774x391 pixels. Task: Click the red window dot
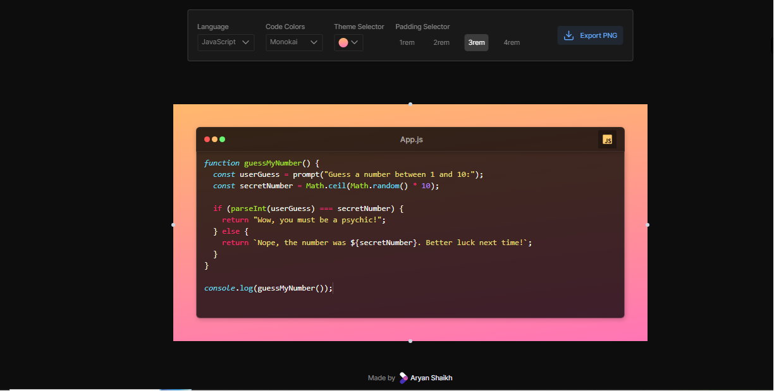tap(207, 140)
